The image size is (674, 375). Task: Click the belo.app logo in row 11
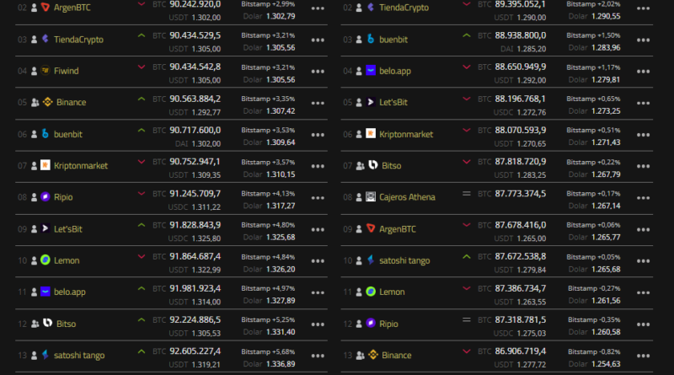coord(45,292)
